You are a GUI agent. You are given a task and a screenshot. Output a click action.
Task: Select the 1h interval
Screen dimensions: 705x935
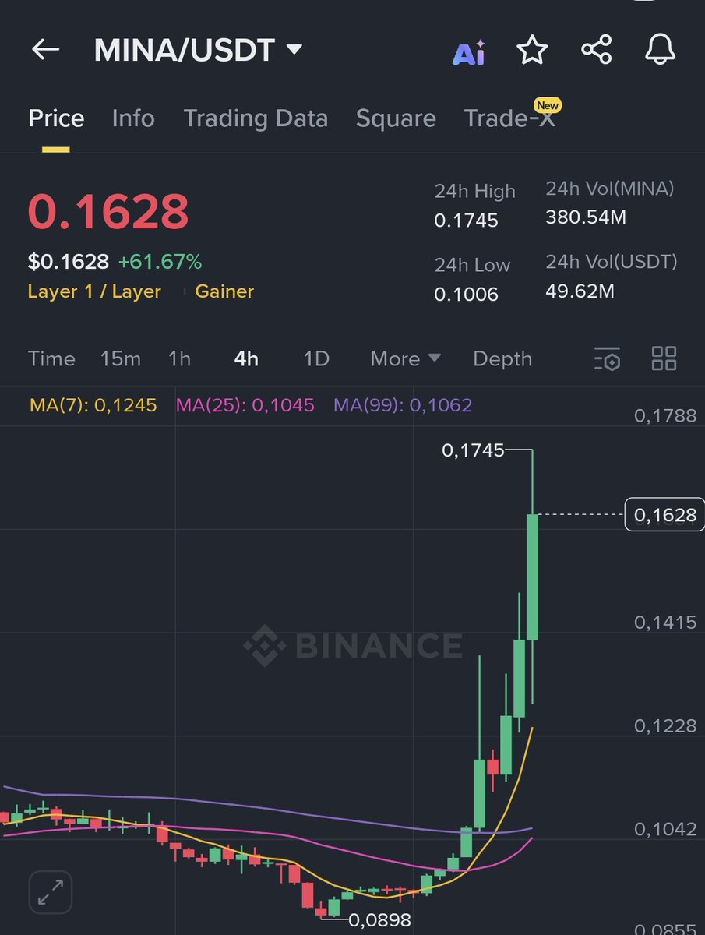click(x=179, y=358)
